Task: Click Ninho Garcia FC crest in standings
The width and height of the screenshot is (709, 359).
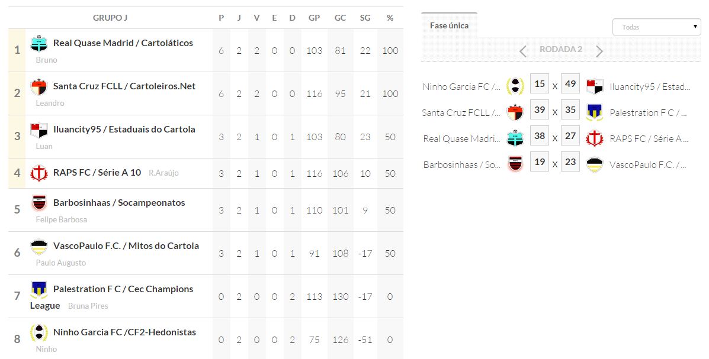Action: [x=39, y=332]
